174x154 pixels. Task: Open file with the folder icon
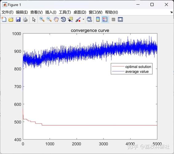[11, 19]
